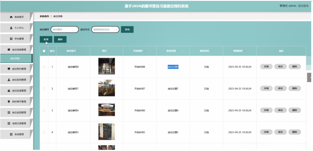Click 删除 for row 座位编号5
Viewport: 313px width, 151px height.
(295, 132)
